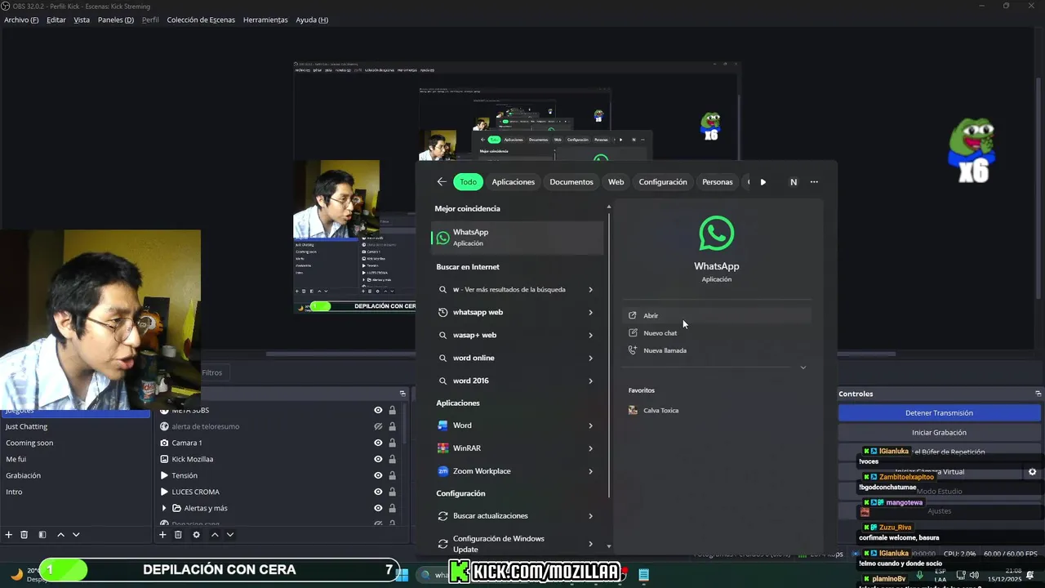Click the microphone icon in system tray
This screenshot has width=1045, height=588.
pos(920,575)
